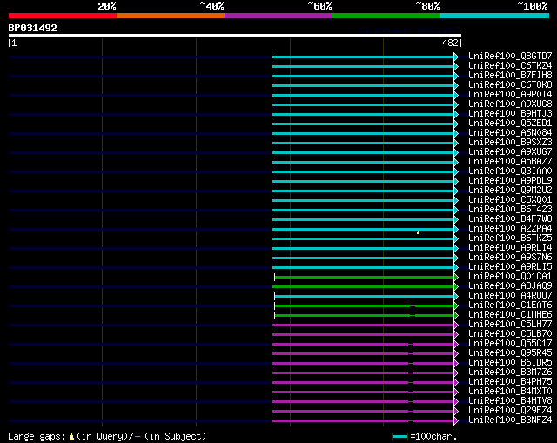The width and height of the screenshot is (557, 443).
Task: Click the Large gaps legend text
Action: [107, 436]
